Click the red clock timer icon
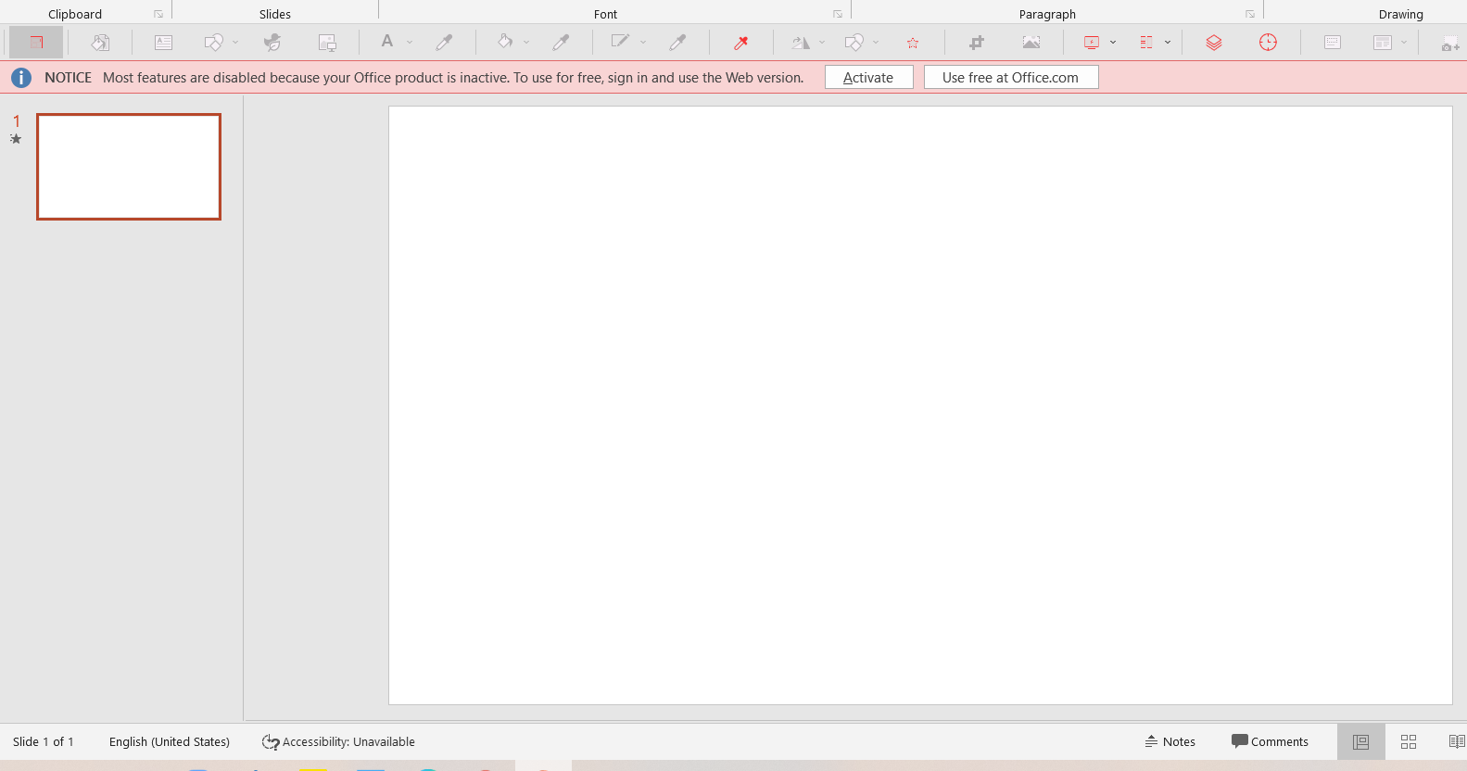Screen dimensions: 1467x771 pyautogui.click(x=1268, y=43)
